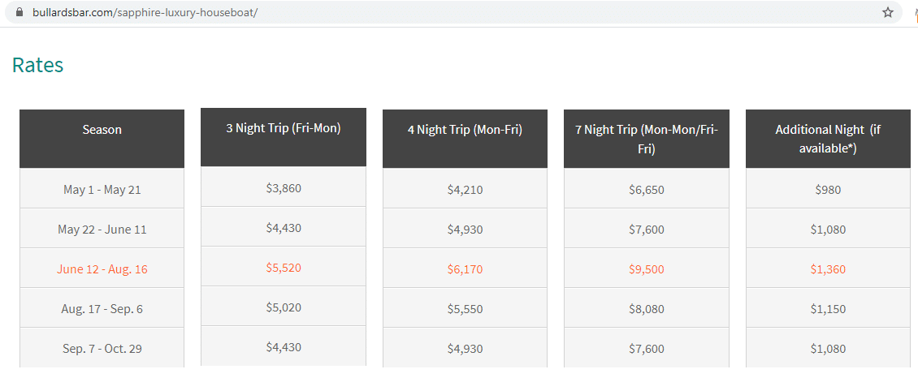Click the $6,170 four night peak rate
The height and width of the screenshot is (378, 918).
pyautogui.click(x=465, y=268)
